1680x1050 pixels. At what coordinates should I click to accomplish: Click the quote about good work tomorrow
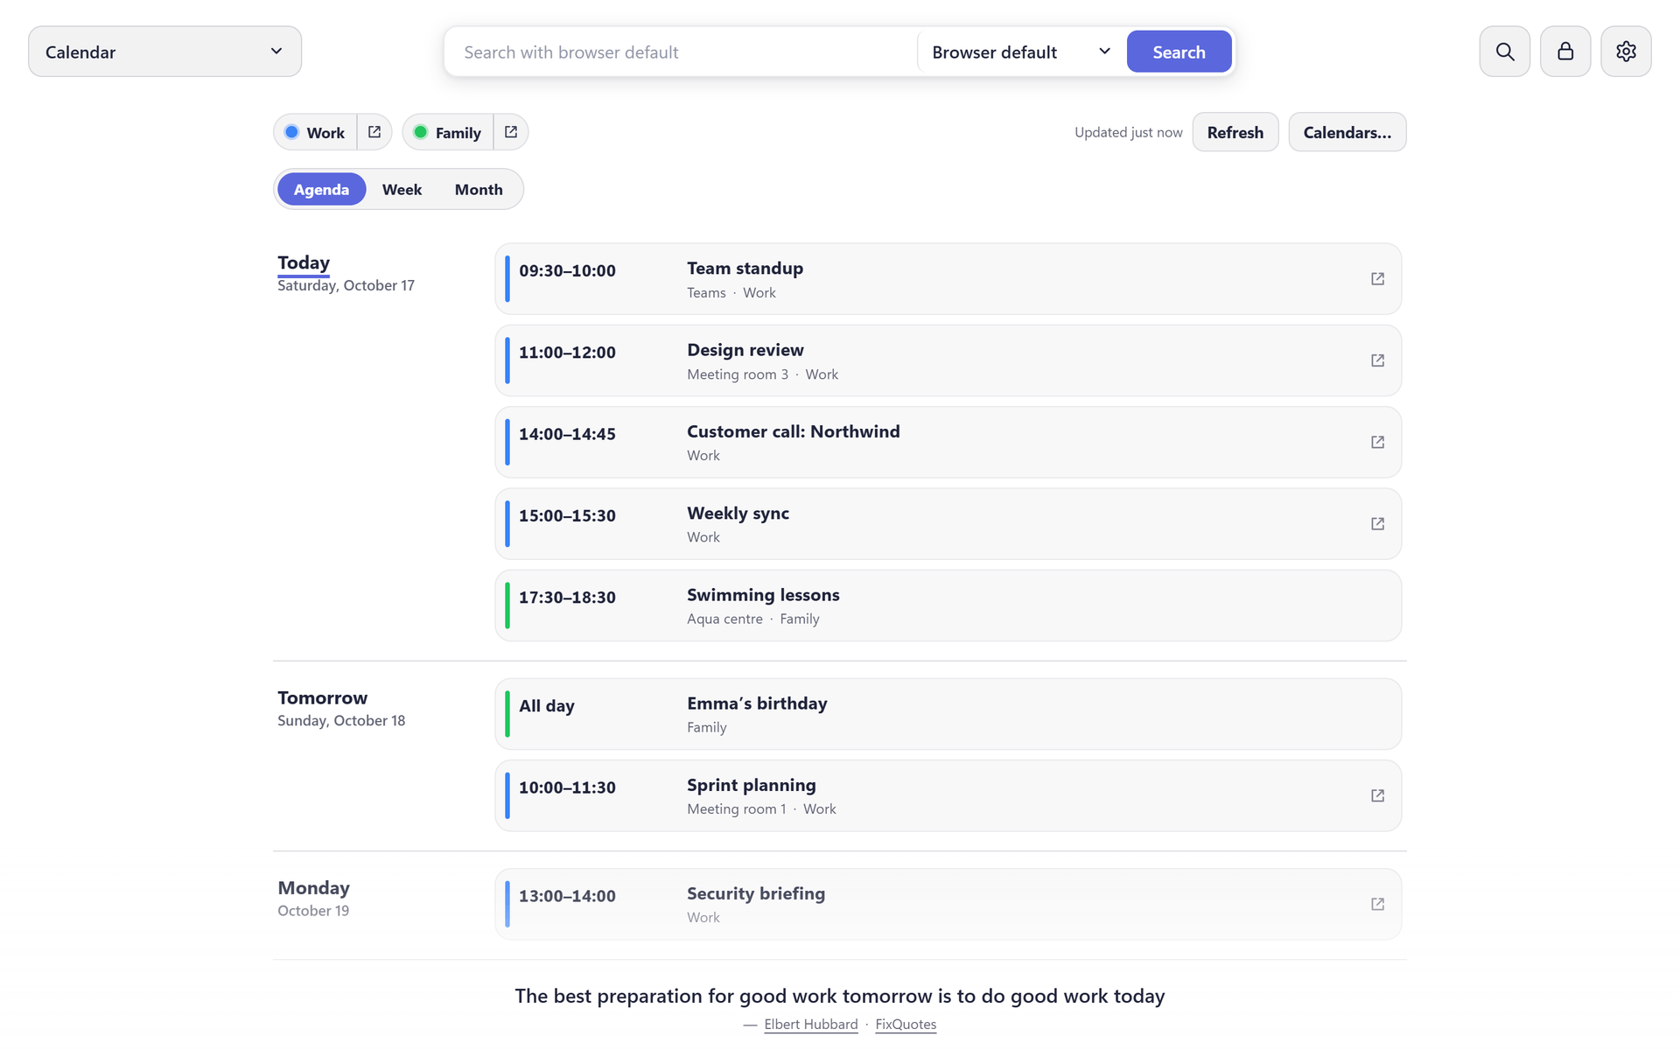[840, 996]
